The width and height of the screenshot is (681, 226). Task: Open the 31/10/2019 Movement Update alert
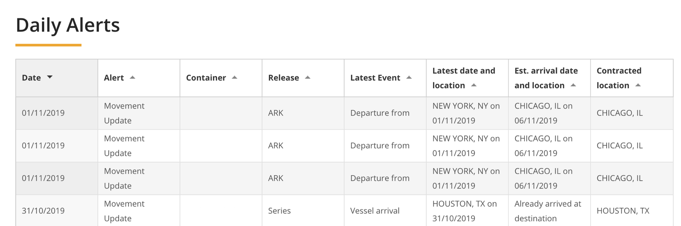[x=124, y=211]
